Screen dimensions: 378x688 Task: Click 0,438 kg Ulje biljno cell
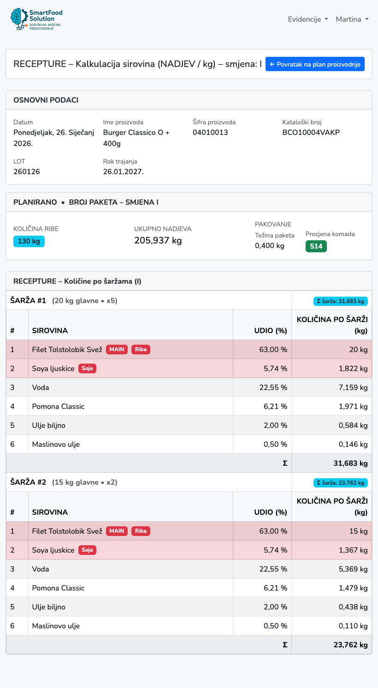coord(332,607)
